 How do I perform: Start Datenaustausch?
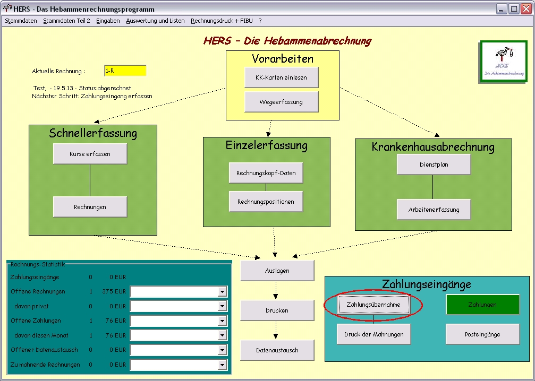pyautogui.click(x=277, y=350)
